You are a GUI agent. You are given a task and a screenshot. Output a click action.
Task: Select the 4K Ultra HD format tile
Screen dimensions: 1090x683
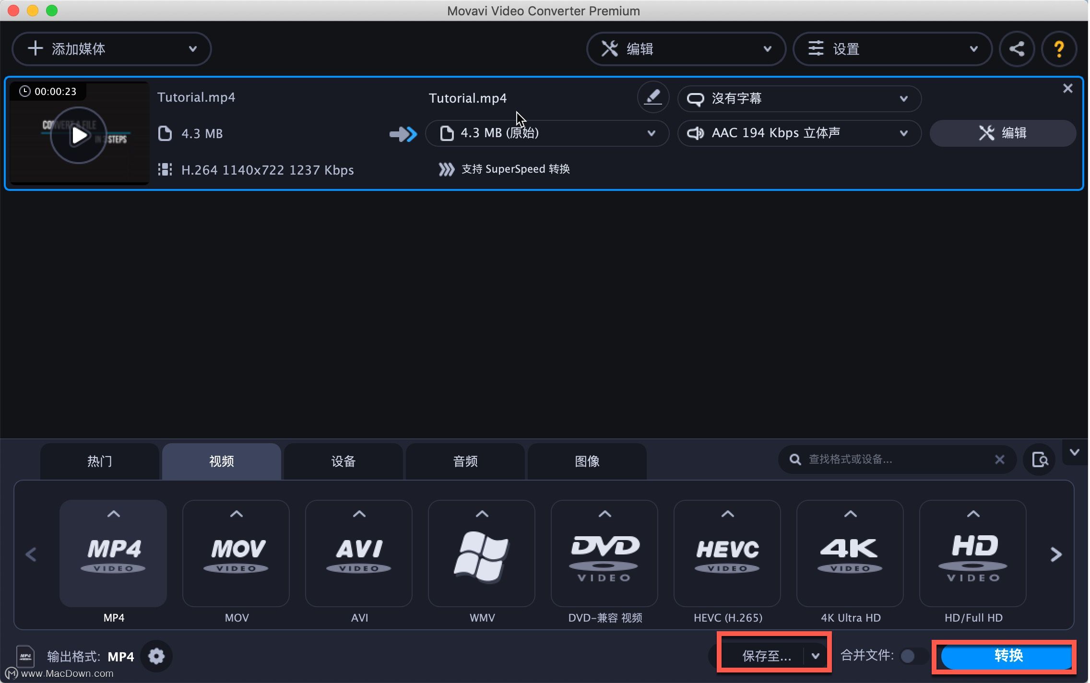[x=850, y=553]
